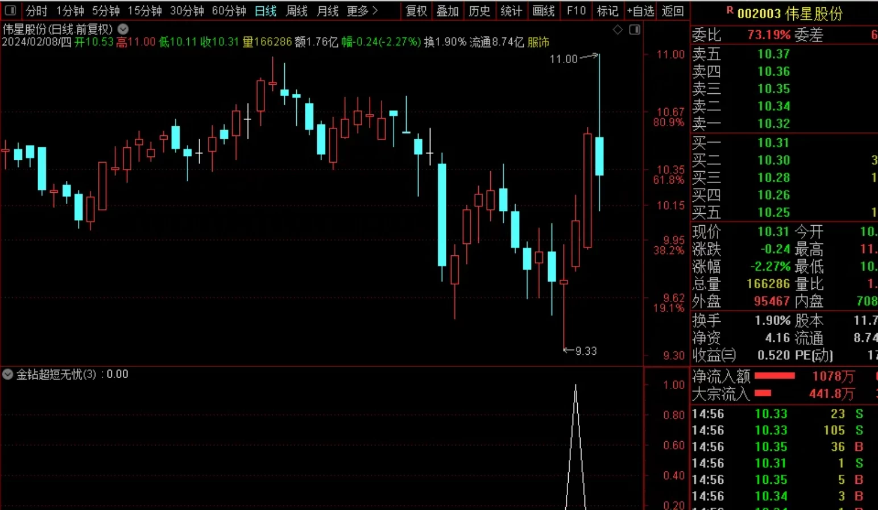Switch to 分时 chart view
This screenshot has height=510, width=878.
point(36,11)
